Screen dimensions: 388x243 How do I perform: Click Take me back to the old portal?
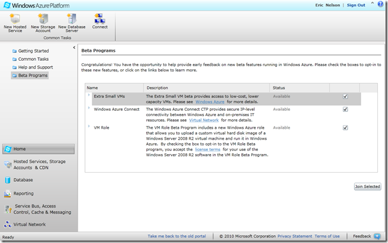click(177, 236)
